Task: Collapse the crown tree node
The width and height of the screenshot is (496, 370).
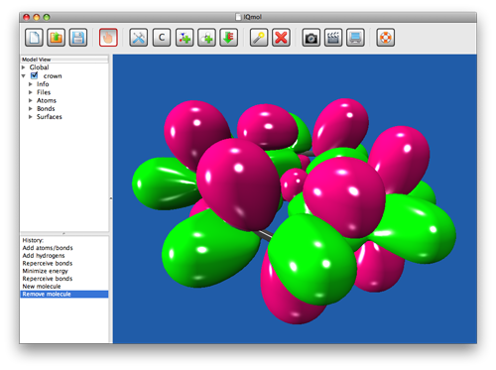Action: pos(24,75)
